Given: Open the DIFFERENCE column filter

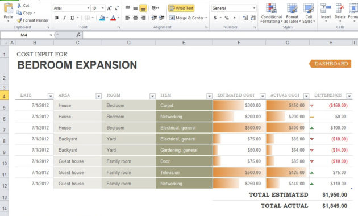Looking at the screenshot, I should 349,97.
